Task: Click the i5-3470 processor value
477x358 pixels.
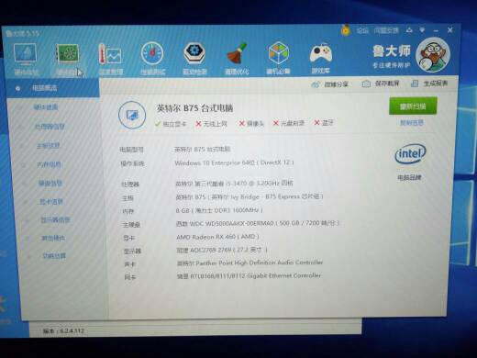Action: [234, 184]
